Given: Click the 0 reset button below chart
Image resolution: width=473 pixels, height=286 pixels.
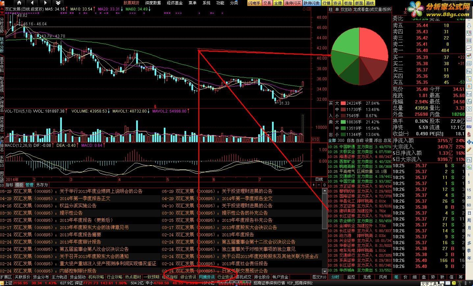Looking at the screenshot, I should point(324,185).
